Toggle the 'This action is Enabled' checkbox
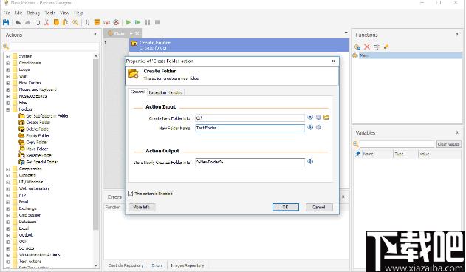This screenshot has width=466, height=272. [130, 194]
